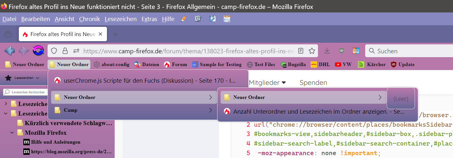Toggle reader view in the address bar
The width and height of the screenshot is (453, 158).
[x=300, y=51]
